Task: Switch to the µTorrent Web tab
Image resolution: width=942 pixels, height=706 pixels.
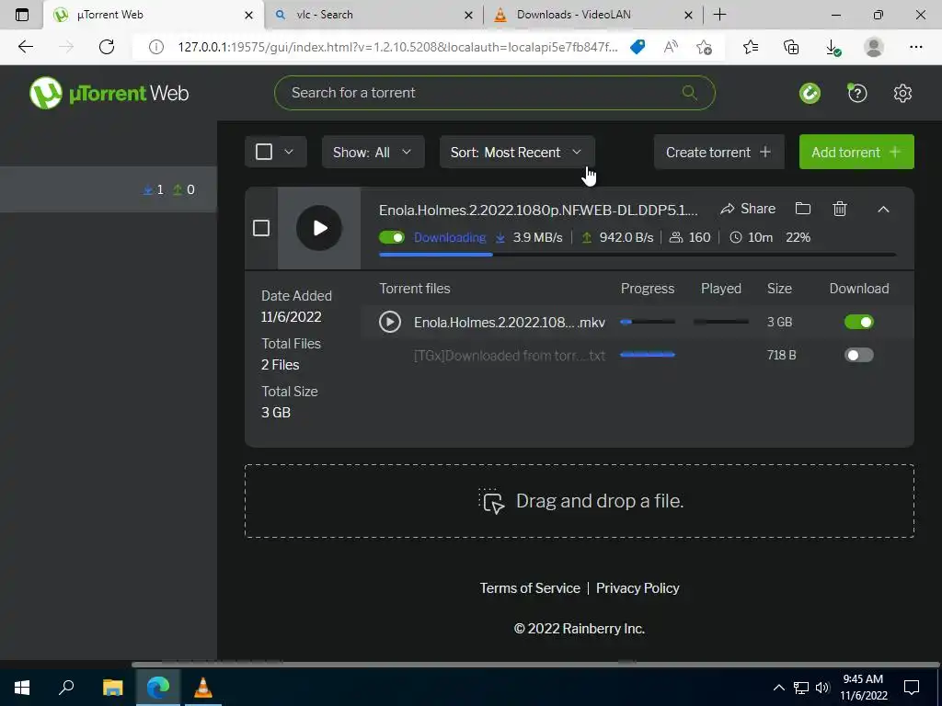Action: tap(154, 15)
